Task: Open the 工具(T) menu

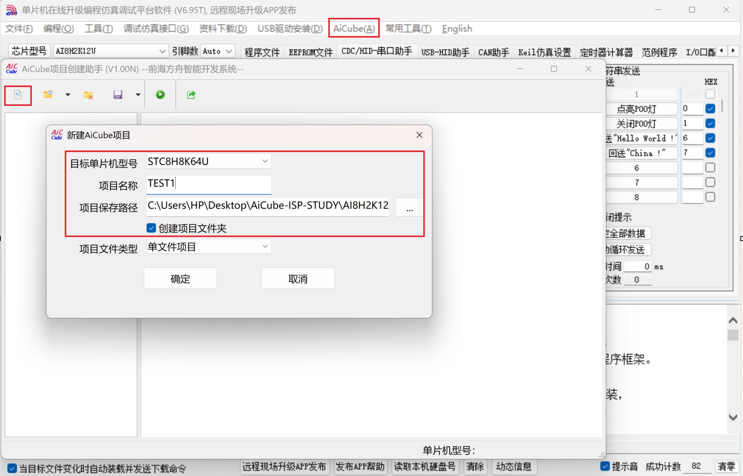Action: click(99, 28)
